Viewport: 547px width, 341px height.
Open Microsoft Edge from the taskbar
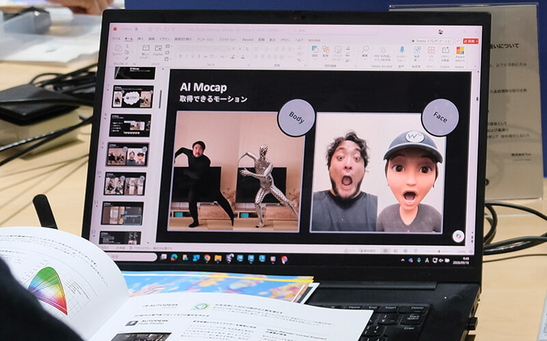[174, 258]
